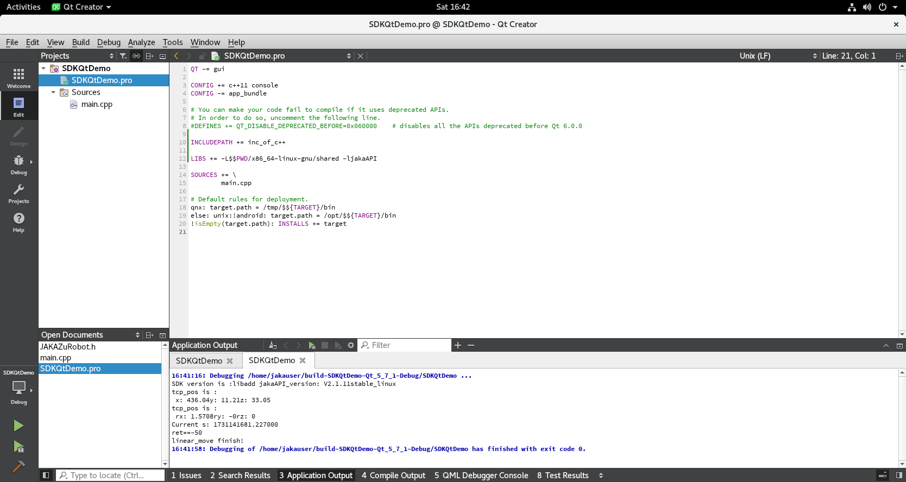This screenshot has height=482, width=906.
Task: Start debugging with the bug-play button
Action: click(x=18, y=447)
